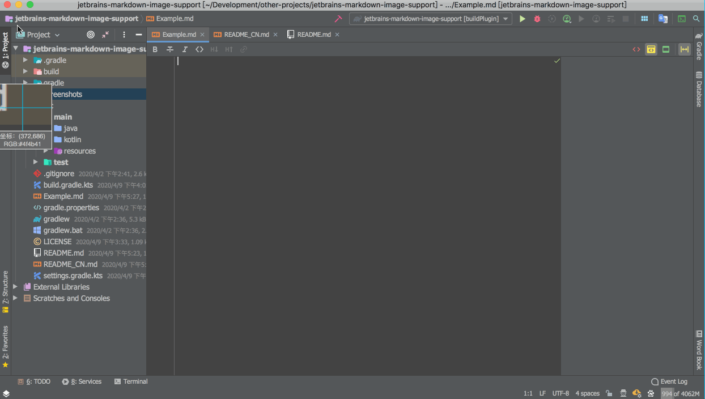Select settings.gradle.kts file
This screenshot has width=705, height=399.
tap(73, 275)
